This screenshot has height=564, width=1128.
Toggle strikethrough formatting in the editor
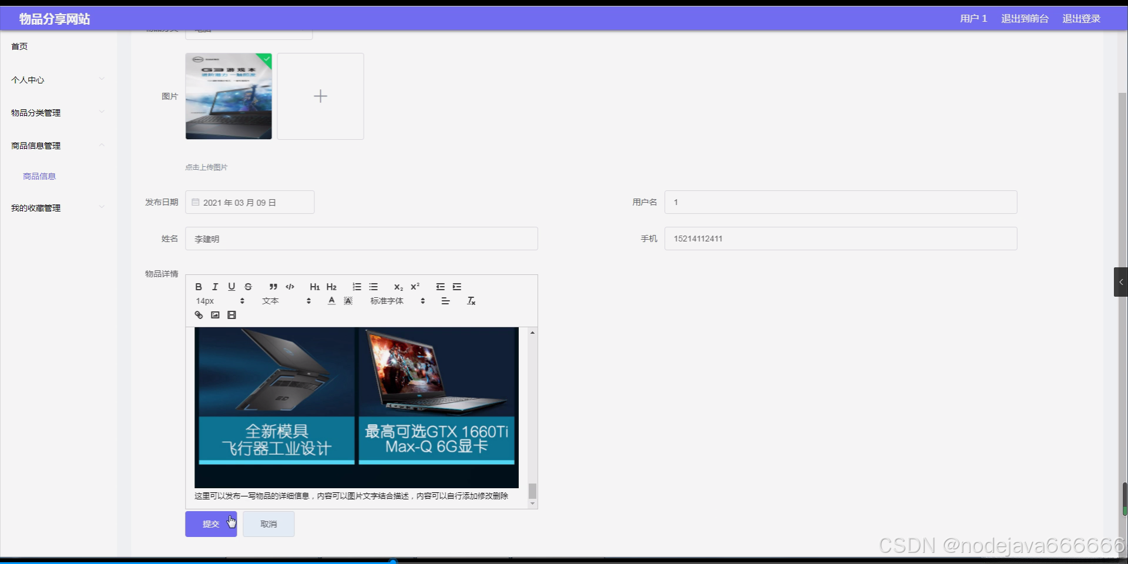pyautogui.click(x=248, y=287)
